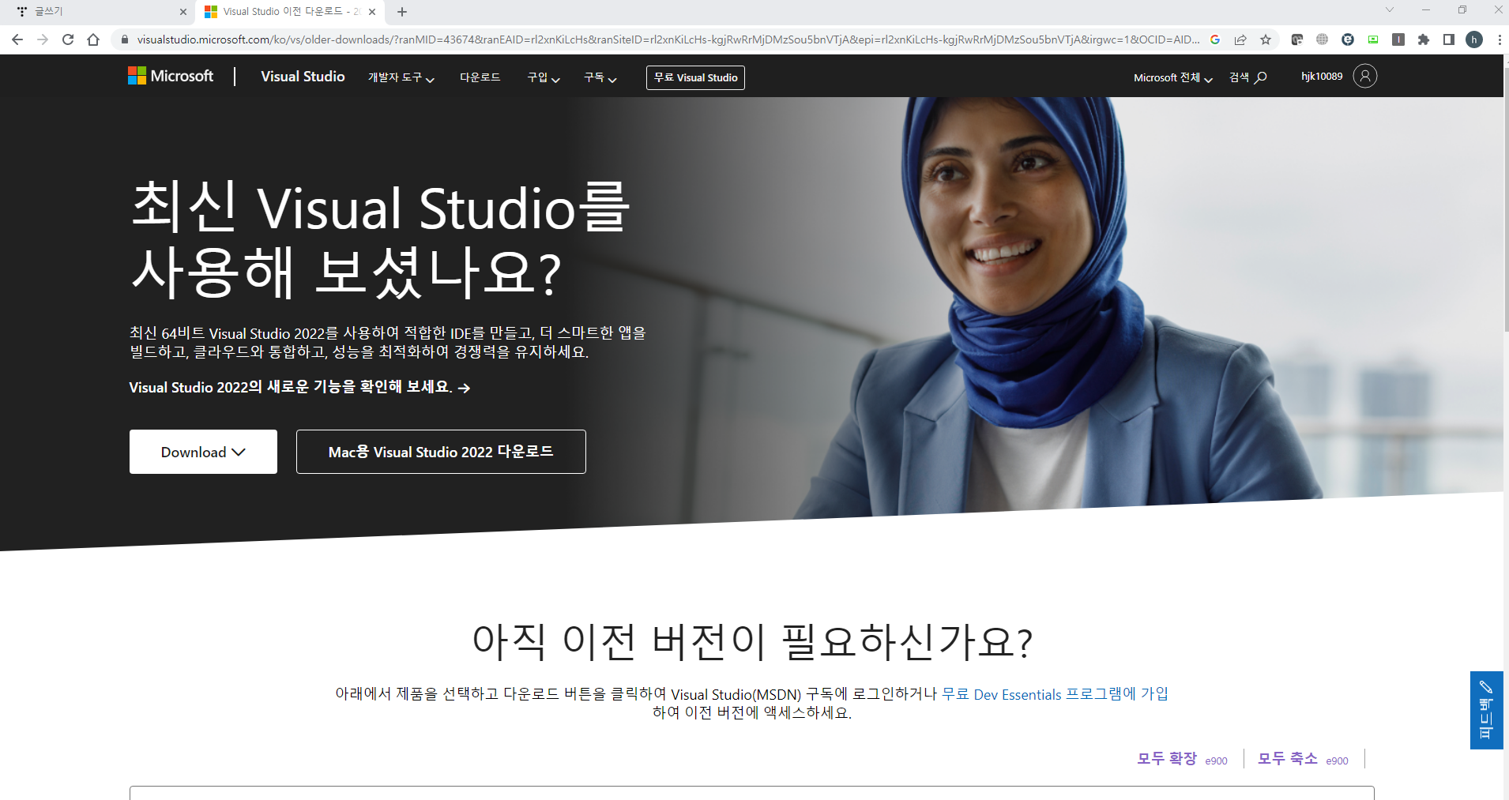Click the dark overlapping-squares extension icon
Image resolution: width=1509 pixels, height=800 pixels.
[x=1297, y=39]
